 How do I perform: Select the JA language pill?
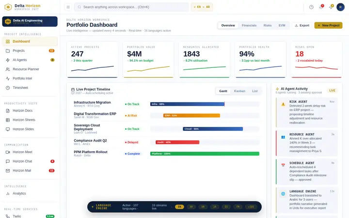coord(215,207)
